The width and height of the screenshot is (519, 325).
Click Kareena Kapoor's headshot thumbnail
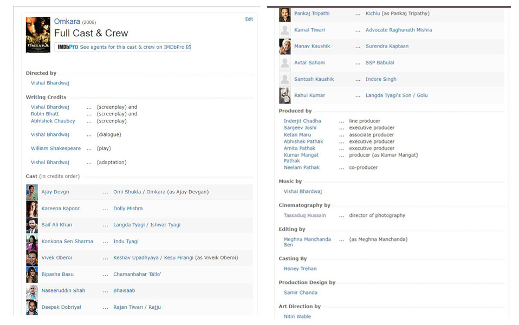tap(32, 209)
